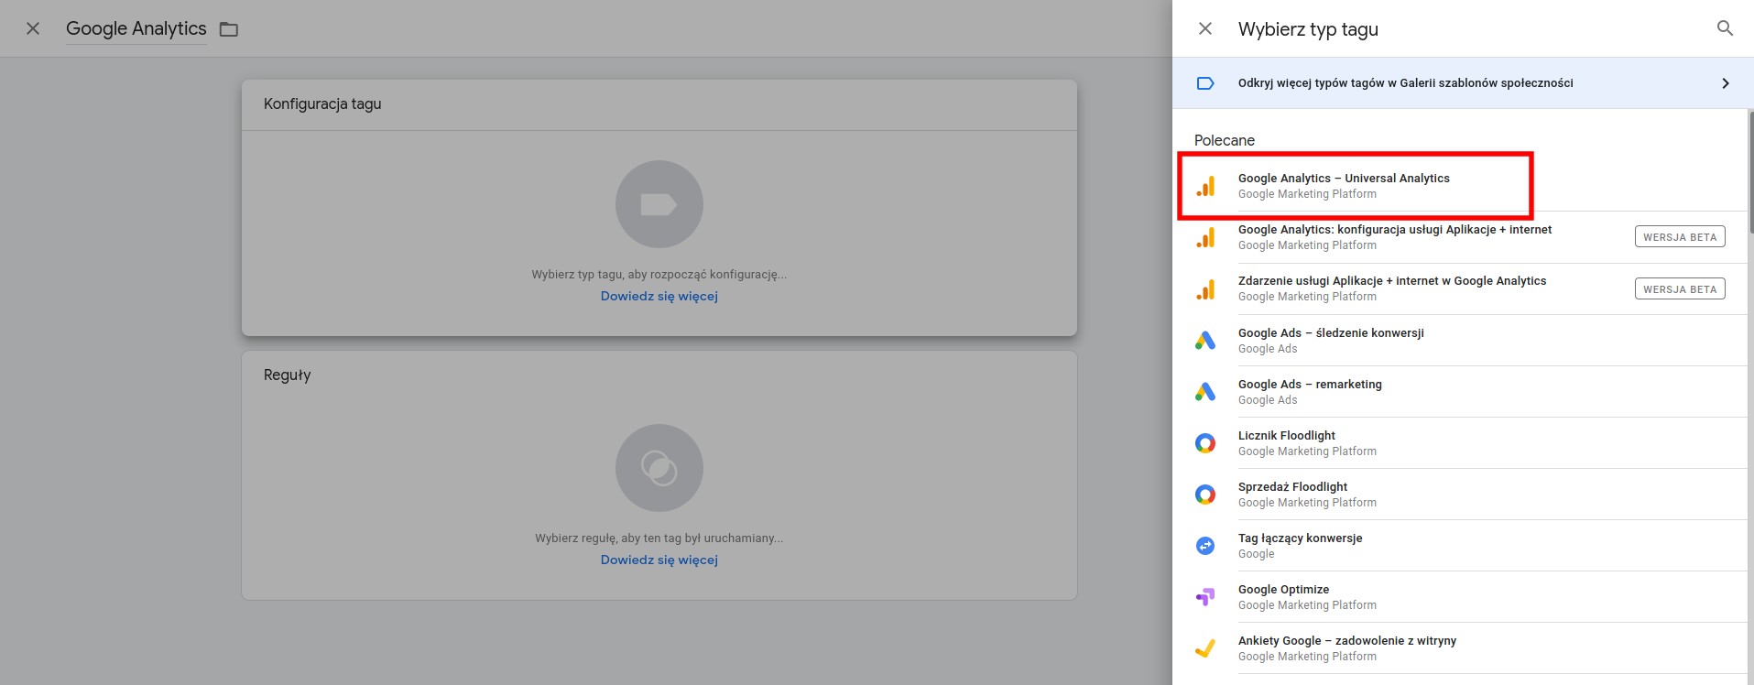Viewport: 1754px width, 685px height.
Task: Click the Reguły card header
Action: click(659, 375)
